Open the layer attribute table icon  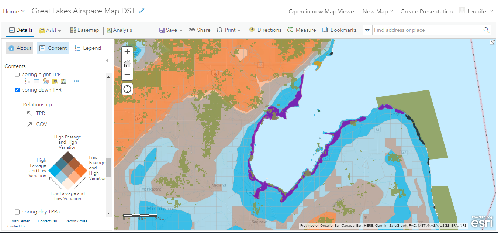tap(37, 81)
